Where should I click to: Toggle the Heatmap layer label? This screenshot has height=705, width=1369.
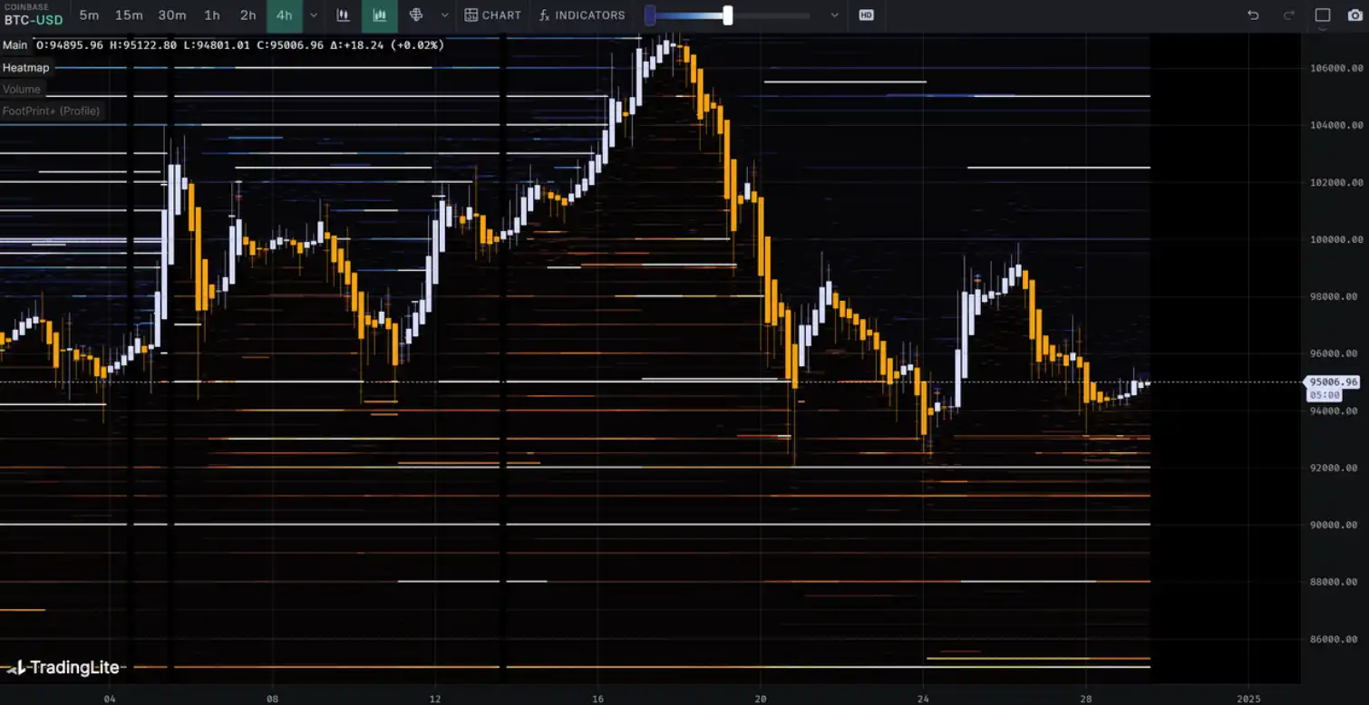(26, 68)
